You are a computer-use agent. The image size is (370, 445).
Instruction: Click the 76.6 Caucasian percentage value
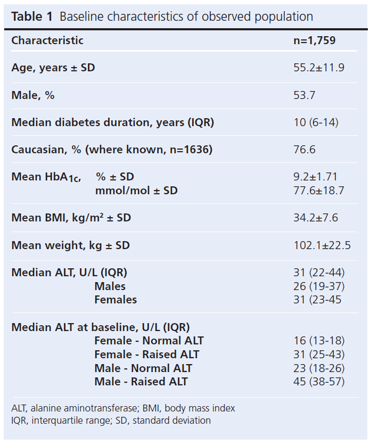click(x=305, y=150)
